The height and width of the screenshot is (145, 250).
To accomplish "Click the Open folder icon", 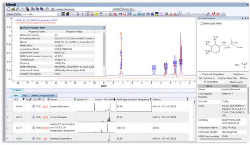I will tap(13, 8).
